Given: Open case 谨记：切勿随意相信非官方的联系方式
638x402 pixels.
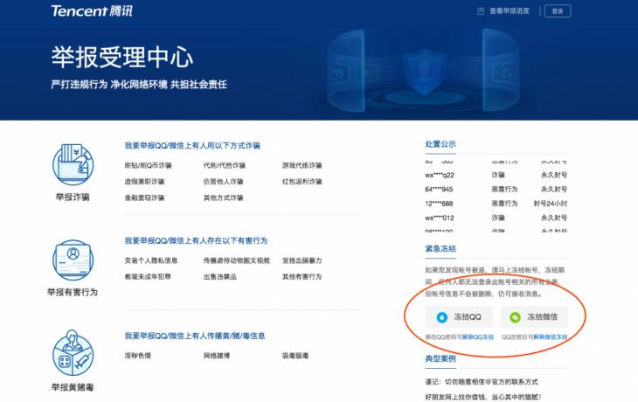Looking at the screenshot, I should [482, 382].
